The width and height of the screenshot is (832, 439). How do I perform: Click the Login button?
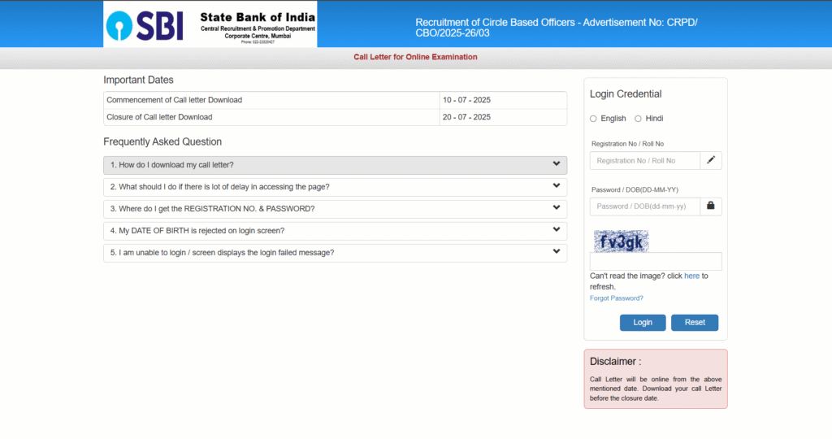(643, 322)
